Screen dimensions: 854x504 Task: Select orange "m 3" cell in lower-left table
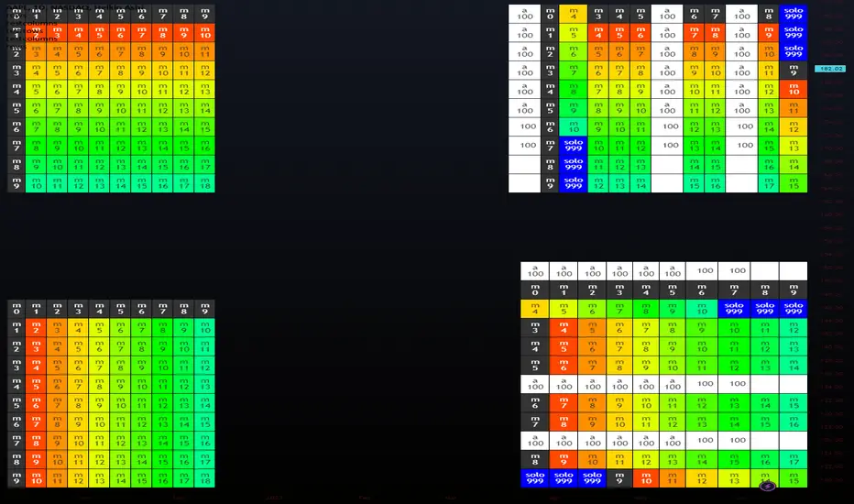tap(57, 327)
